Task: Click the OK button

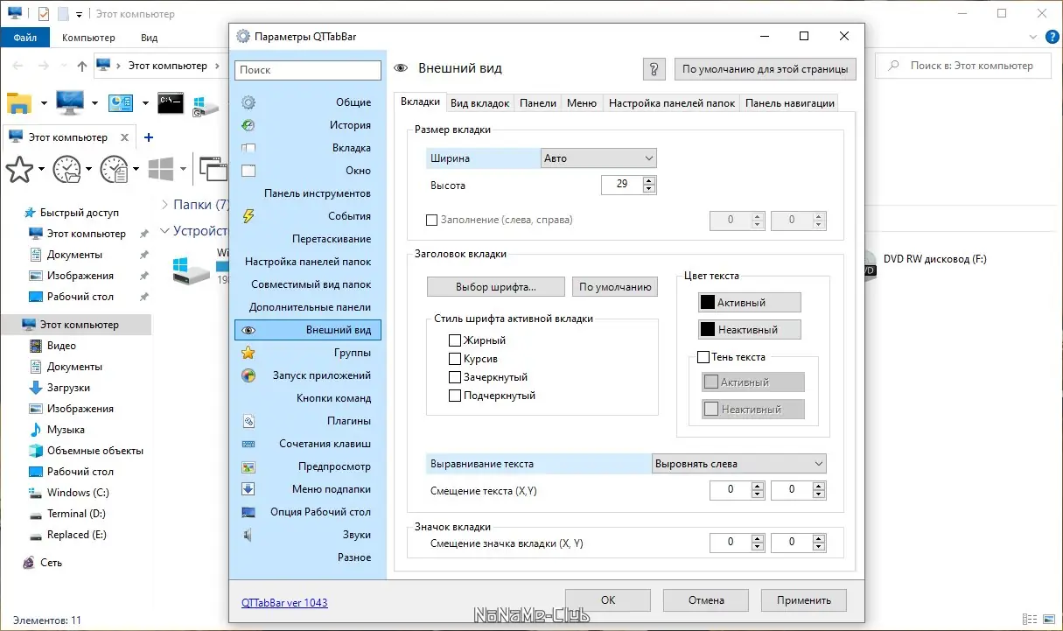Action: click(608, 600)
